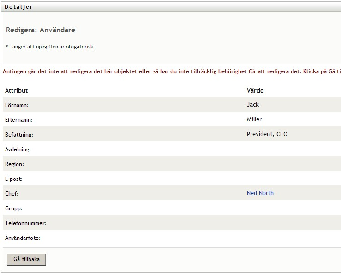Click the Jack first name value
This screenshot has width=341, height=274.
[x=253, y=105]
